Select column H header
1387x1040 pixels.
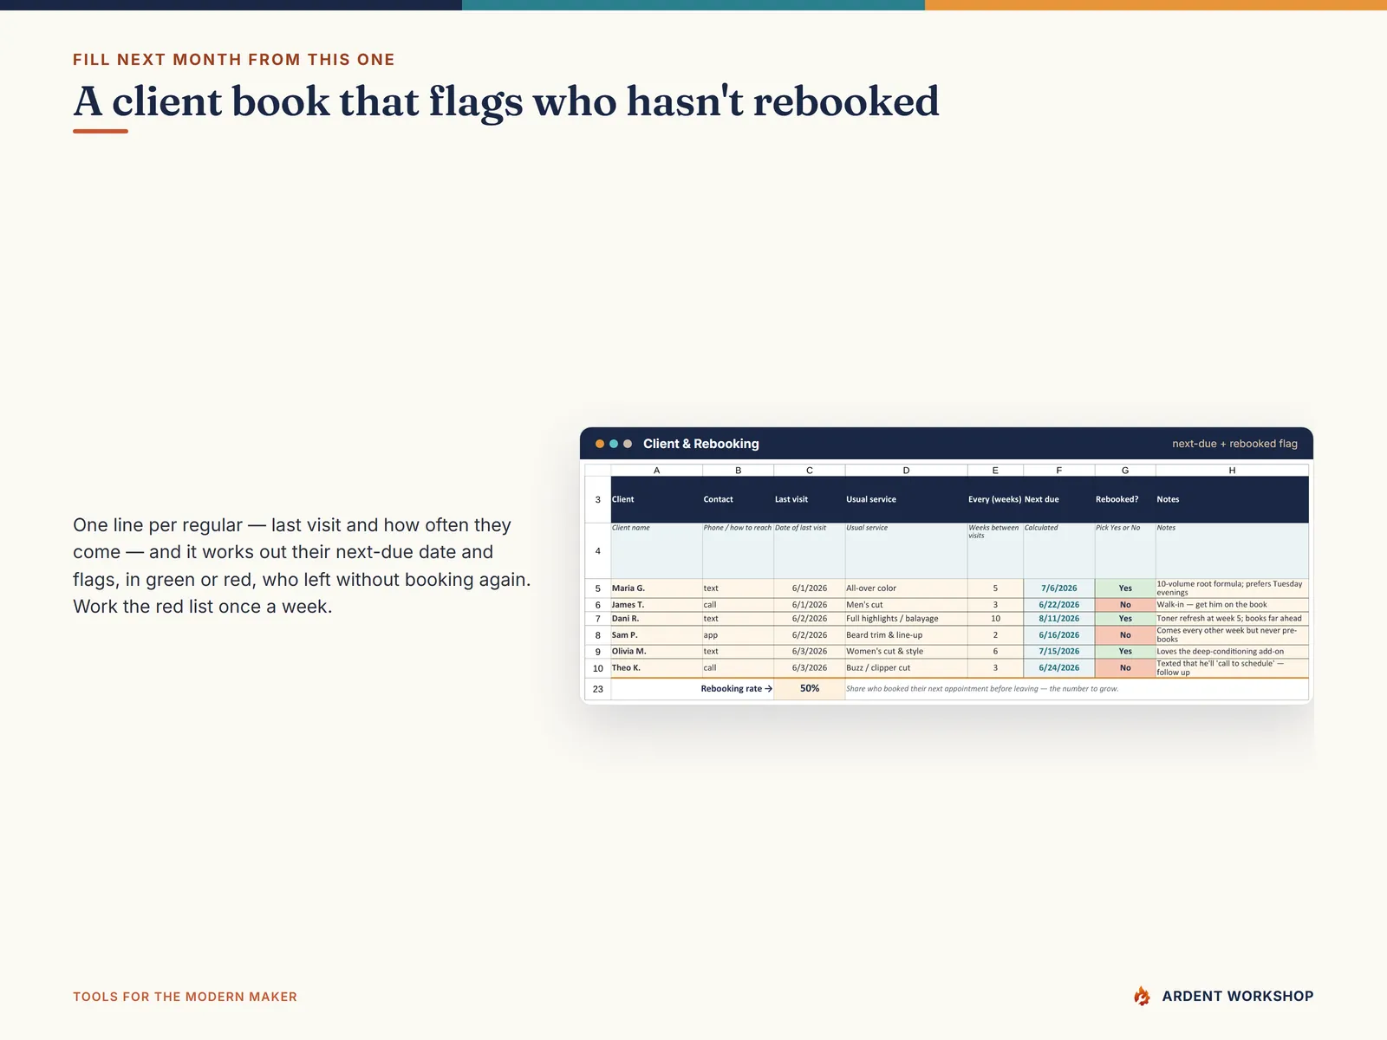[x=1232, y=471]
